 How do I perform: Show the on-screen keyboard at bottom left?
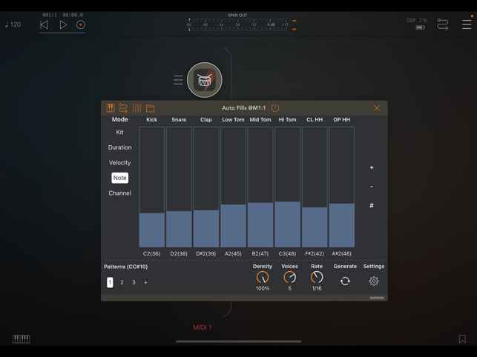[21, 339]
